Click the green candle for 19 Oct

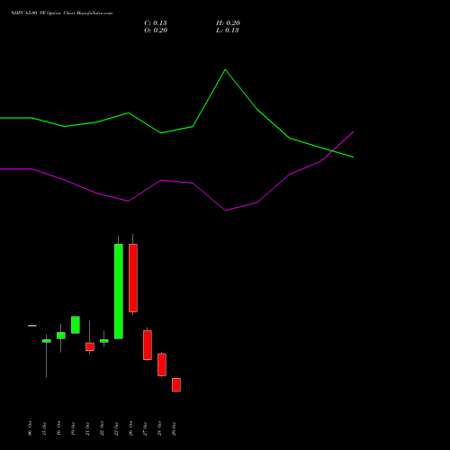(76, 325)
